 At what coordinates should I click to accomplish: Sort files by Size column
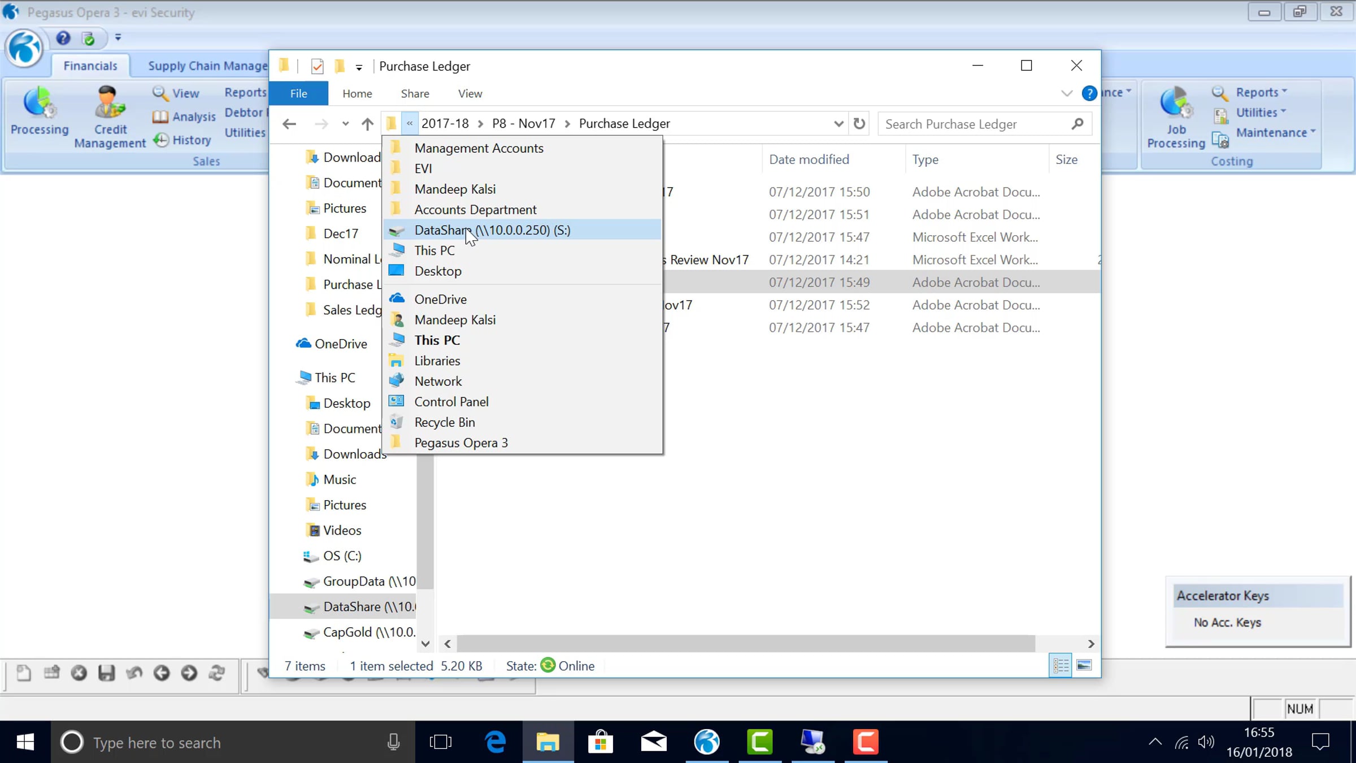tap(1075, 159)
